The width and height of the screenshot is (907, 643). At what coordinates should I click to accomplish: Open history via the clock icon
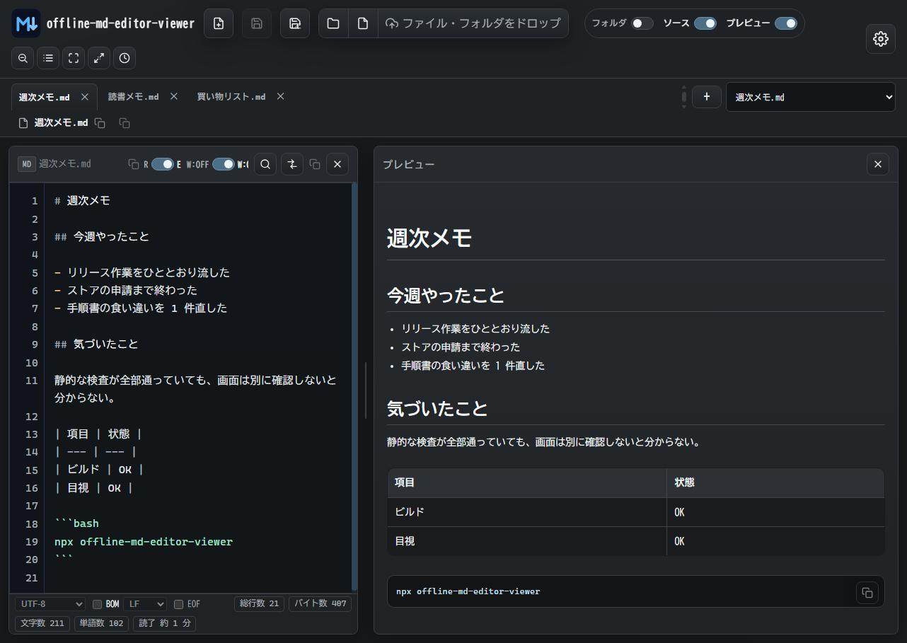pyautogui.click(x=125, y=58)
